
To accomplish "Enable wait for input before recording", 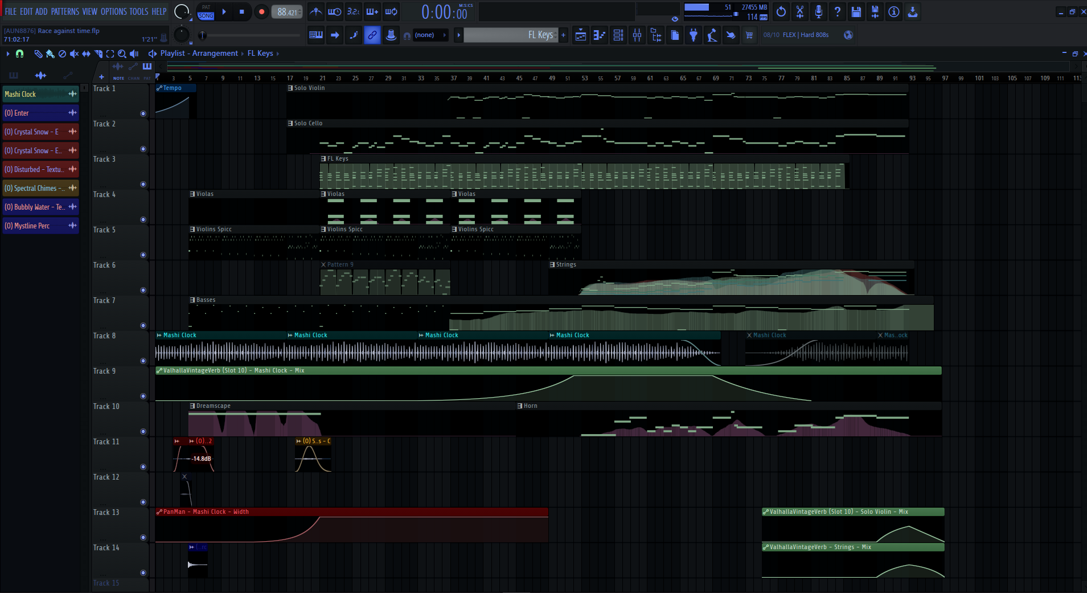I will point(335,11).
